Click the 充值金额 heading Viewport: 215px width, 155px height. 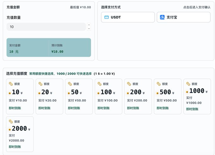click(13, 7)
